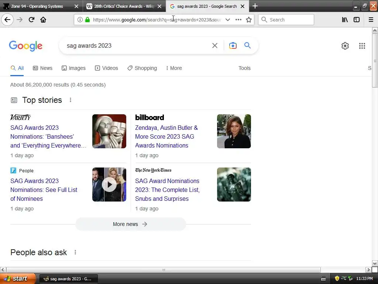The image size is (378, 284).
Task: Click the Variety SAG mask statue thumbnail
Action: click(x=109, y=131)
